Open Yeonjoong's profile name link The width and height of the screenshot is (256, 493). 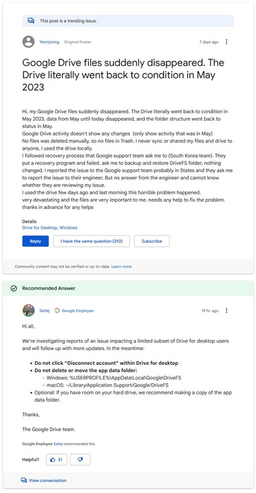pos(49,42)
